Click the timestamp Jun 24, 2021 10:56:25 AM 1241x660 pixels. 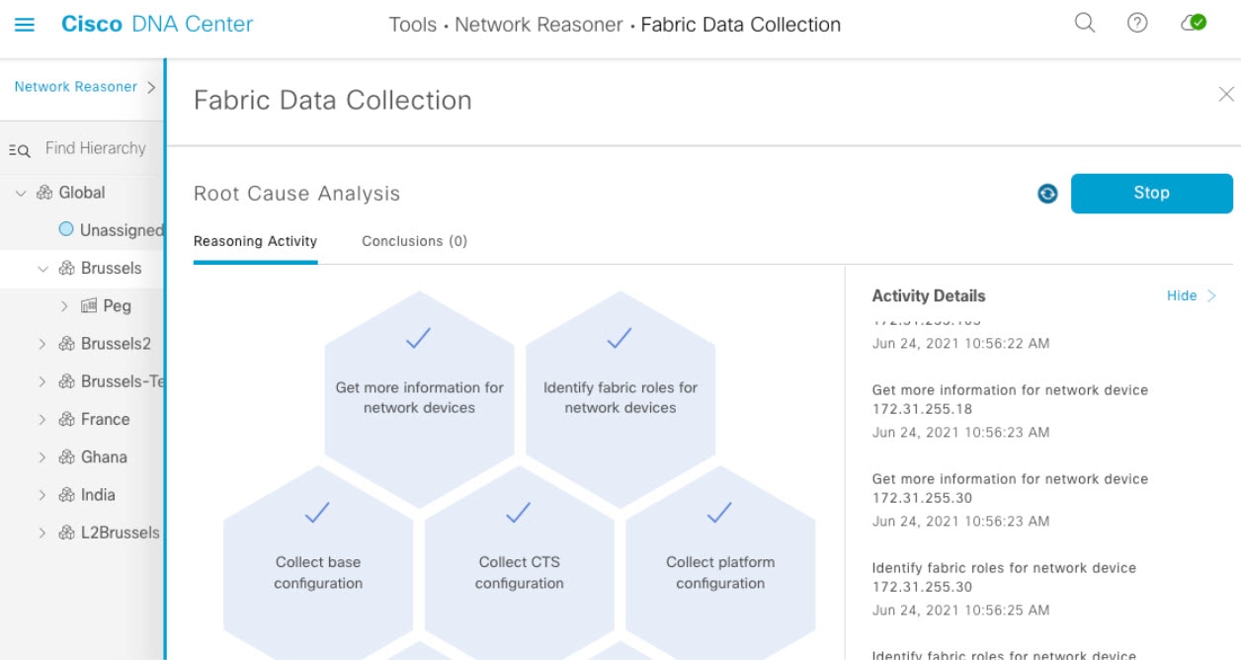coord(960,611)
